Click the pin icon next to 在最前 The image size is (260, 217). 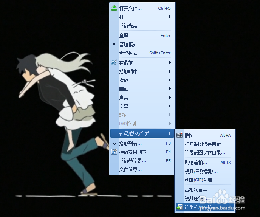click(114, 63)
